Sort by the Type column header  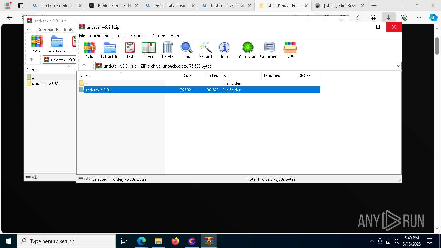pyautogui.click(x=241, y=76)
